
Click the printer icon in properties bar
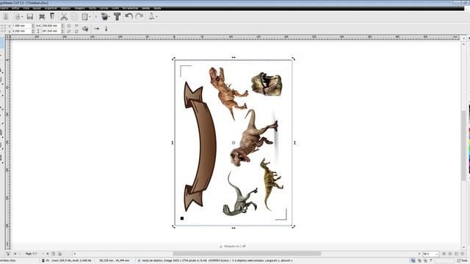pyautogui.click(x=85, y=29)
